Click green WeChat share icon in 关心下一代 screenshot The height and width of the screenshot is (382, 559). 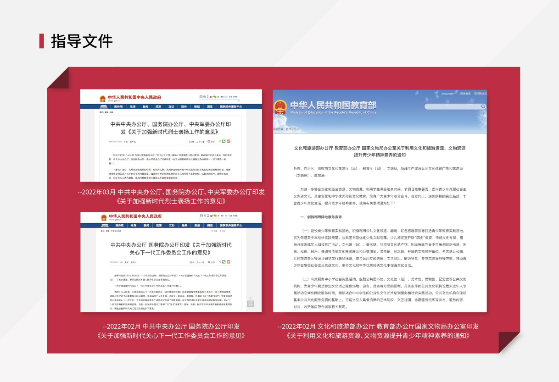click(224, 263)
